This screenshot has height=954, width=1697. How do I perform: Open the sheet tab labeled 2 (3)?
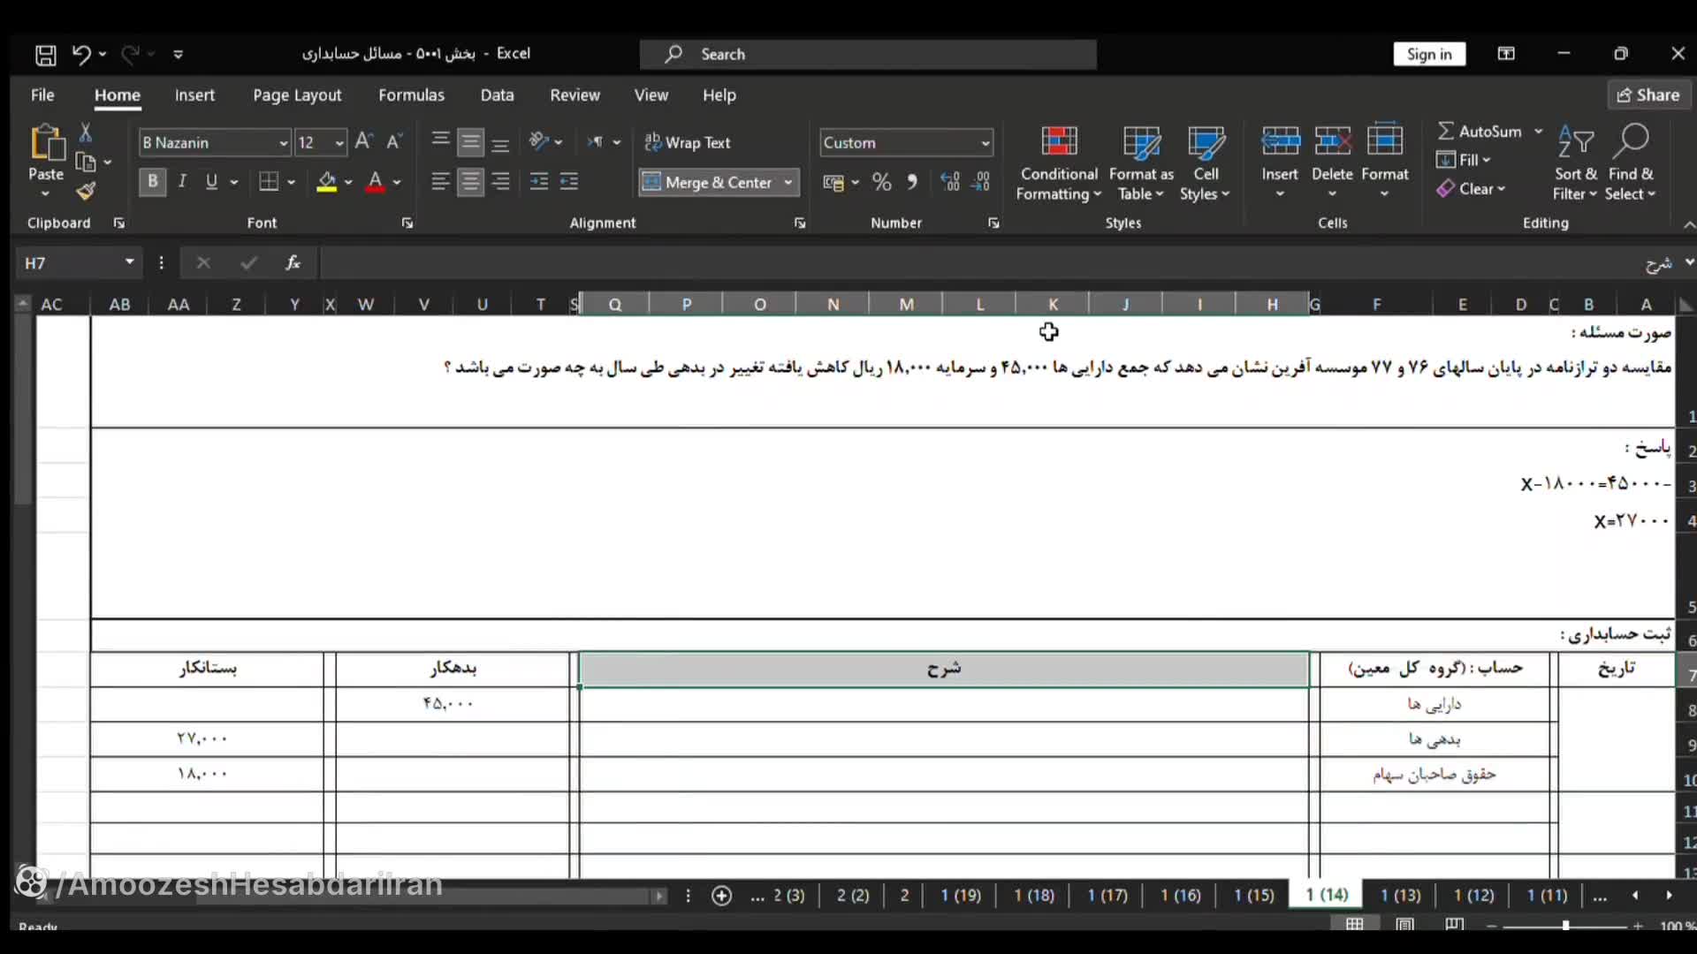(786, 896)
